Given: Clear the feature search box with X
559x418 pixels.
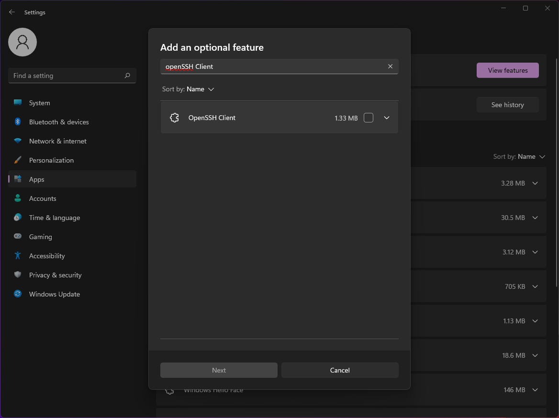Looking at the screenshot, I should pyautogui.click(x=391, y=66).
